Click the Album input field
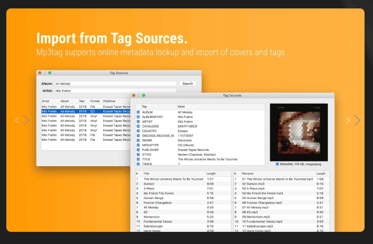373x244 pixels. point(116,84)
